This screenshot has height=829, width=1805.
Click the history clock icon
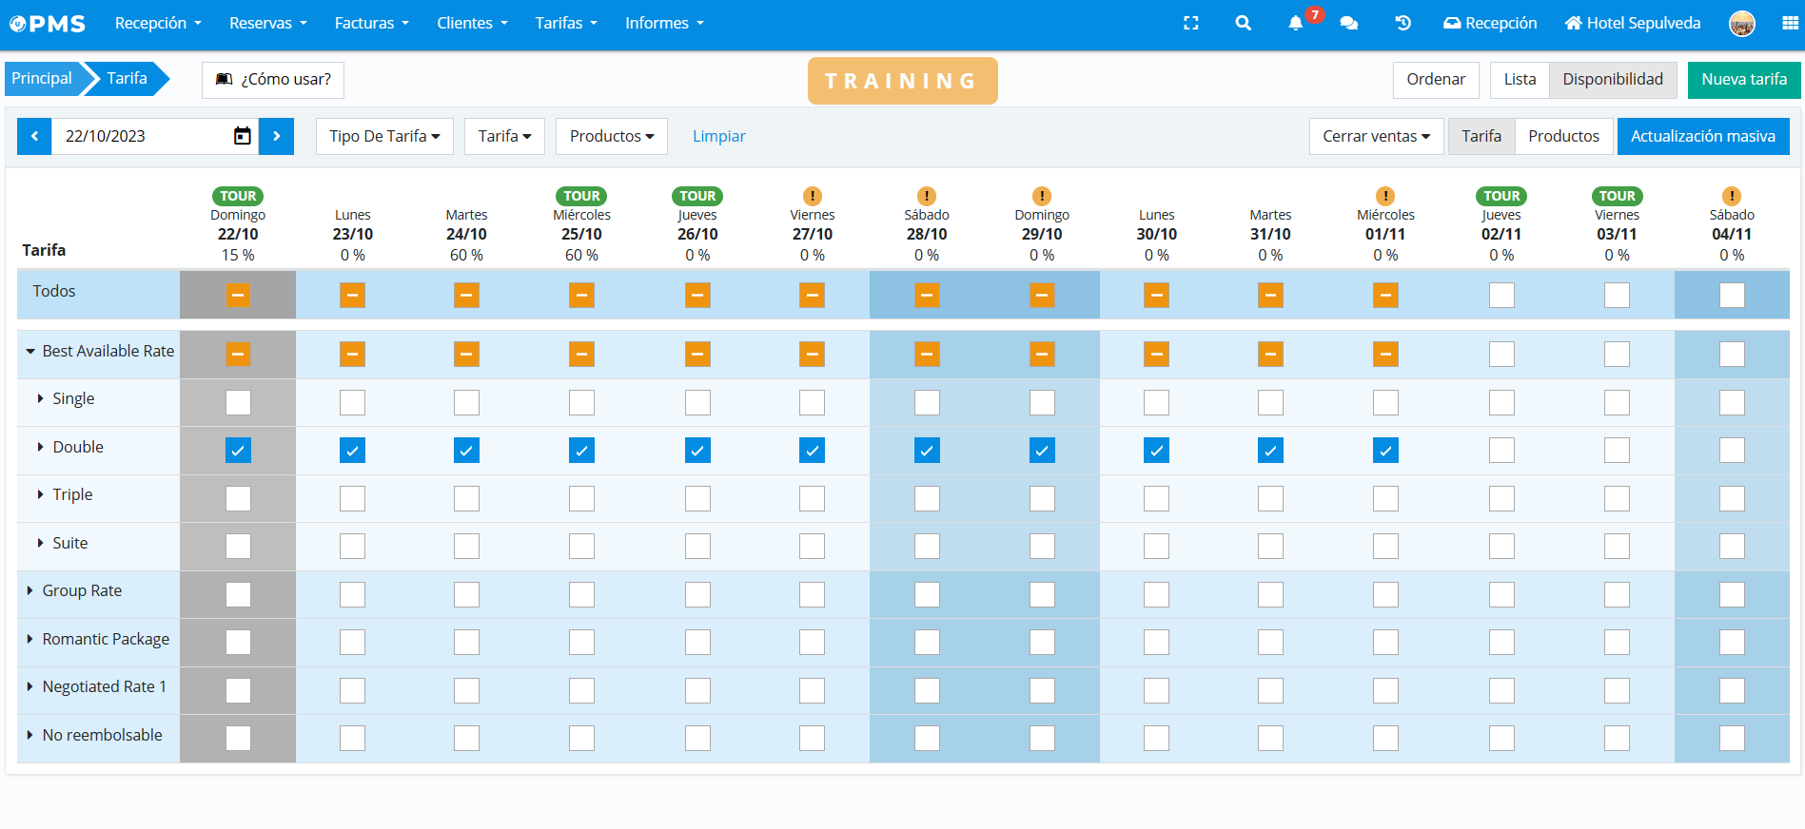click(x=1403, y=23)
